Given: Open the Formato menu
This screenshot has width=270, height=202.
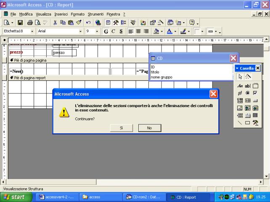Looking at the screenshot, I should tap(78, 14).
